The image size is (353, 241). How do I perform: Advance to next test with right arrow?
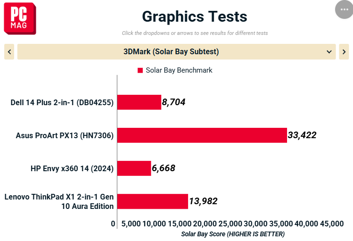coord(344,52)
